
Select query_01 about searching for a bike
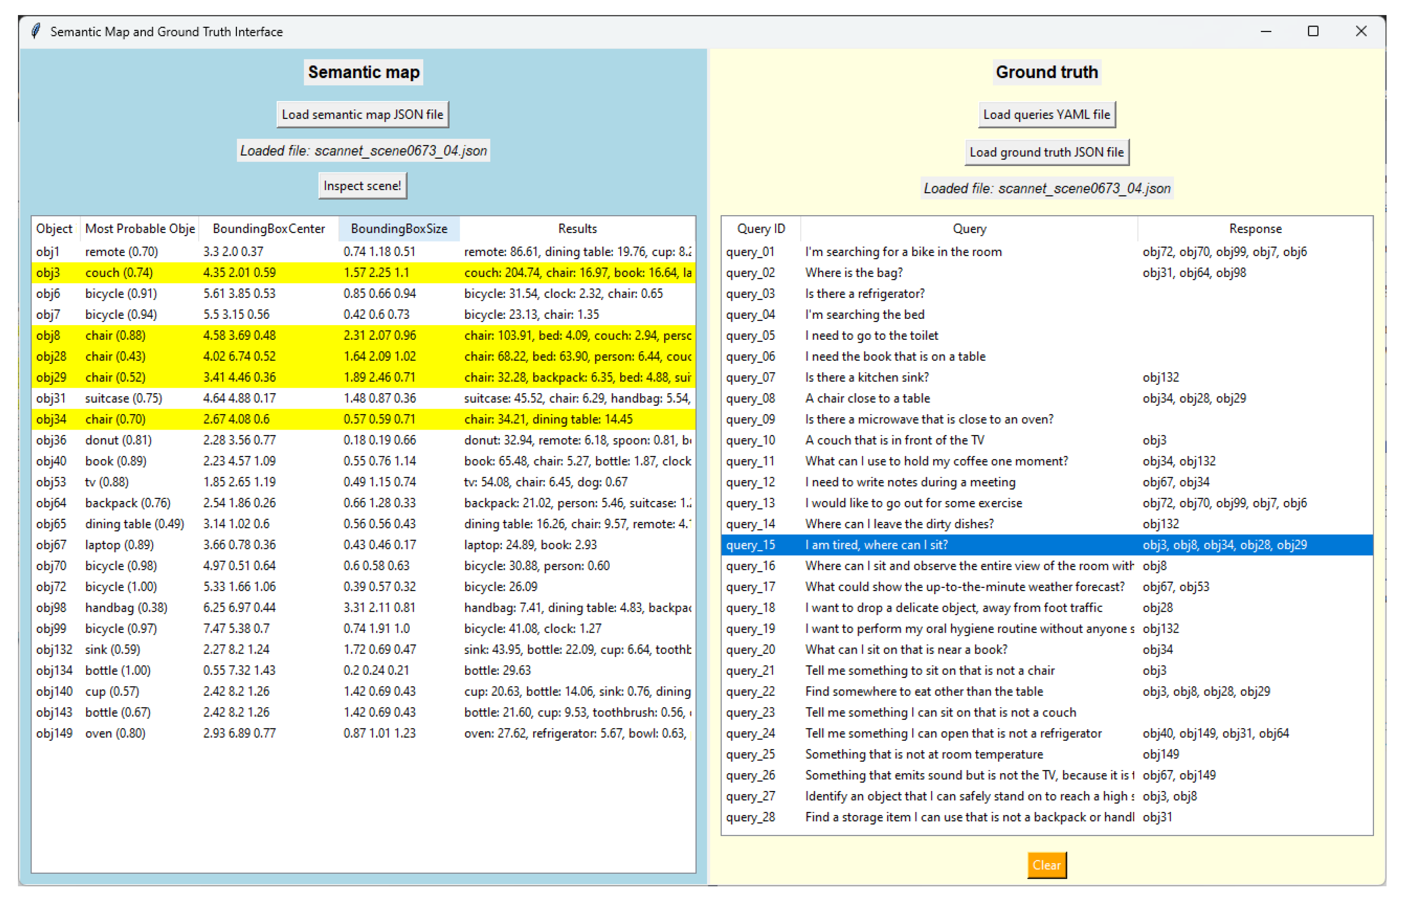[x=1046, y=252]
